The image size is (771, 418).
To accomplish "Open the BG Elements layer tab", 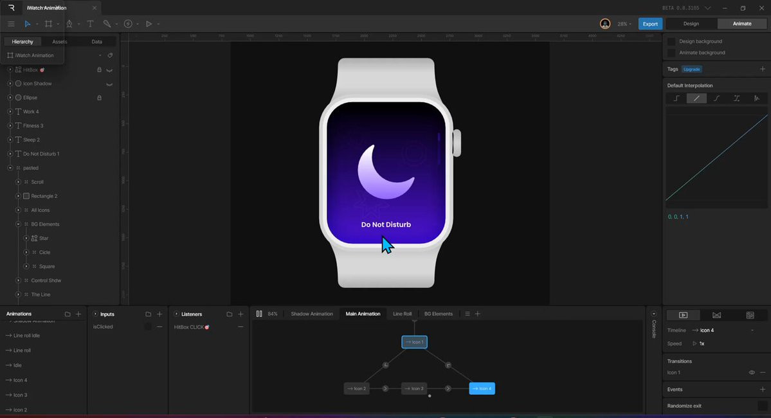I will [x=438, y=314].
